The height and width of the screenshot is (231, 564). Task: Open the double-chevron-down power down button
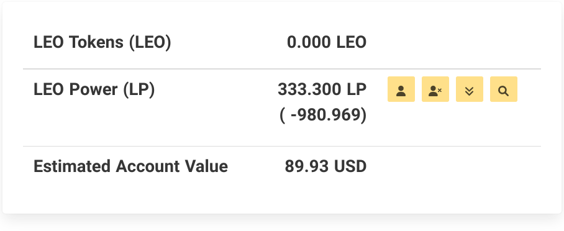470,89
